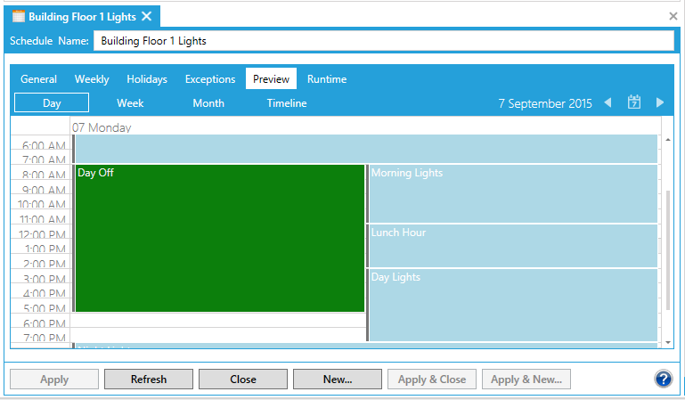The width and height of the screenshot is (685, 400).
Task: Open the Holidays tab
Action: (x=147, y=79)
